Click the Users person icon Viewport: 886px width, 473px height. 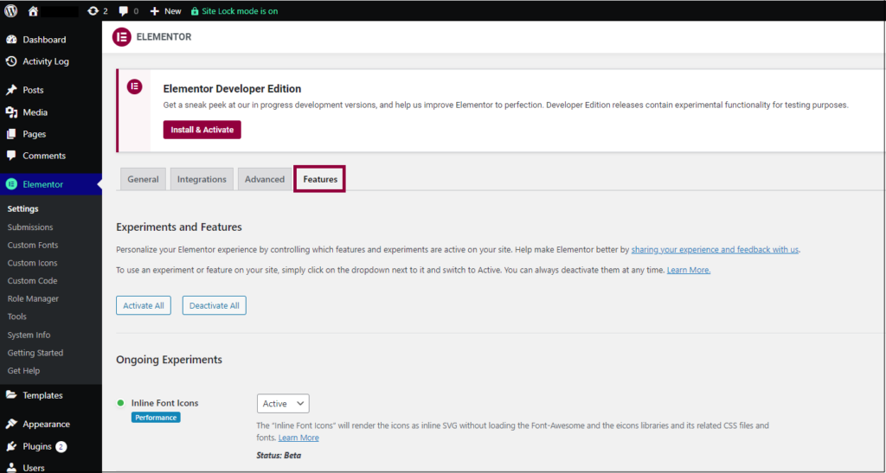tap(11, 468)
